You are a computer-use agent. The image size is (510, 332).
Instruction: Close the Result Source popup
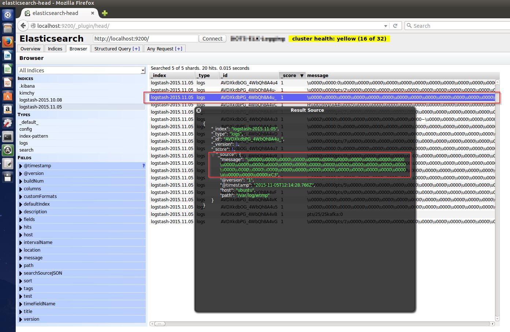[198, 110]
